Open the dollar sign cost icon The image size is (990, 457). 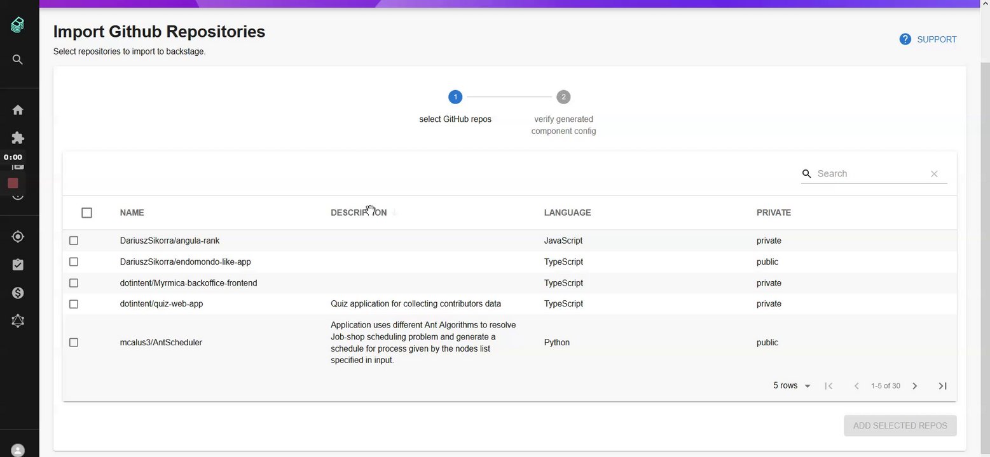18,293
